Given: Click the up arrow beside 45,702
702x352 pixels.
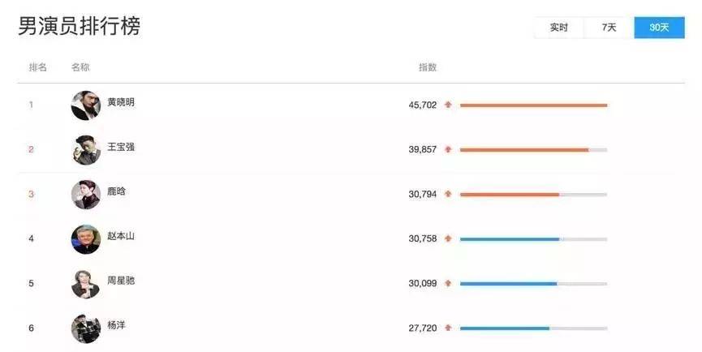Looking at the screenshot, I should click(448, 105).
